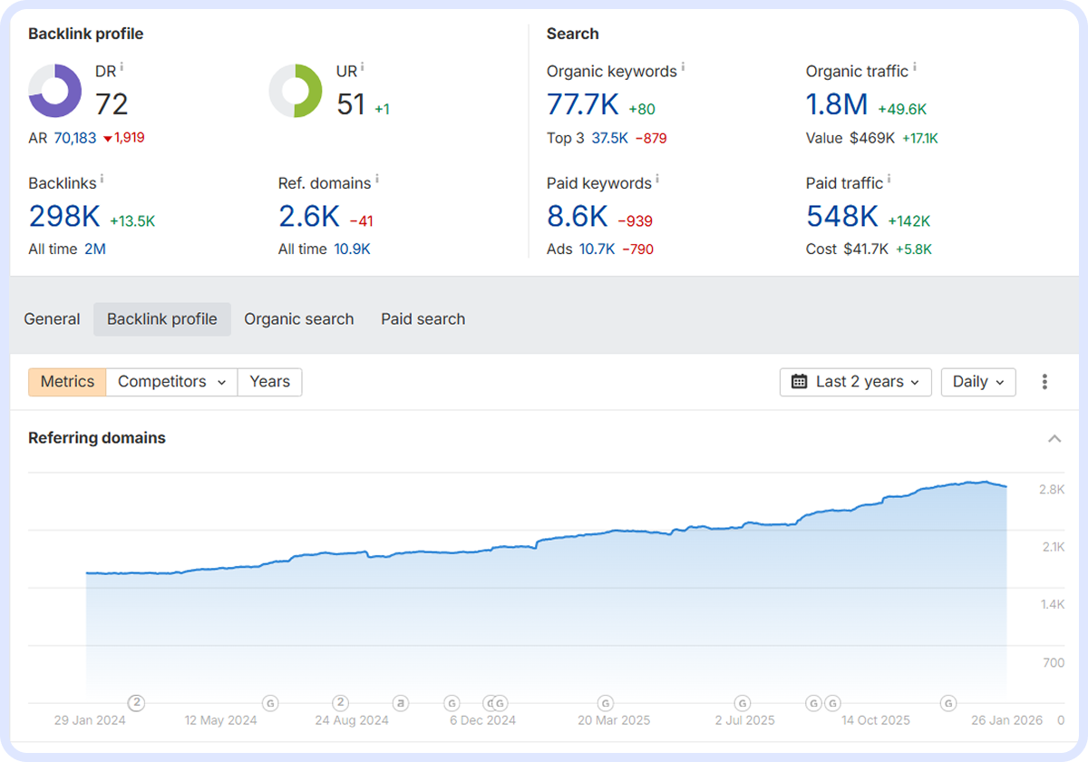Click the Ref. domains info icon

pyautogui.click(x=377, y=180)
